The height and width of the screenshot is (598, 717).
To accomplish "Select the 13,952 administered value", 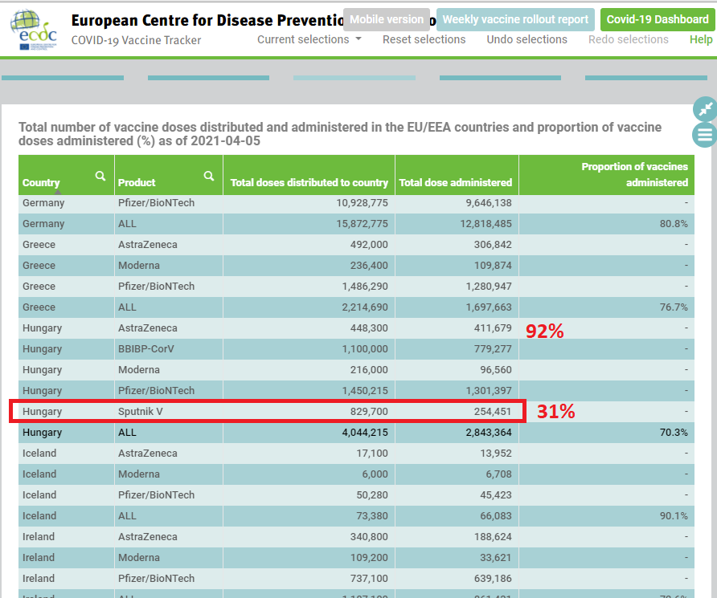I will [x=496, y=454].
